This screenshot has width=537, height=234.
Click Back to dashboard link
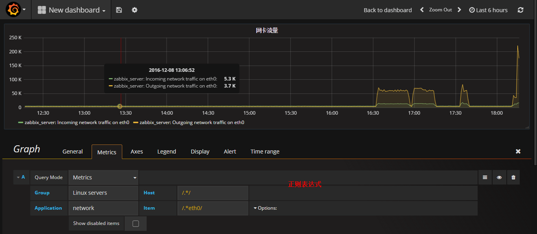(388, 10)
